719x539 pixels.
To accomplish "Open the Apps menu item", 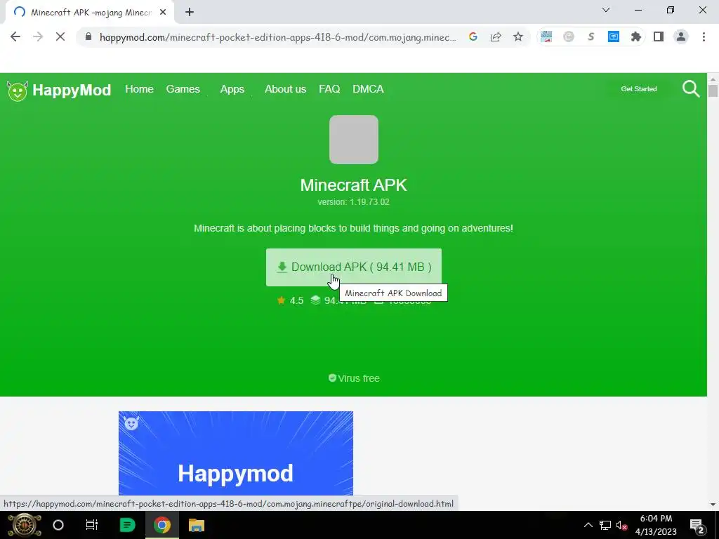I will 232,89.
